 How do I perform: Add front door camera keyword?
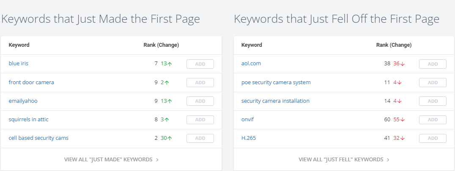(x=200, y=83)
